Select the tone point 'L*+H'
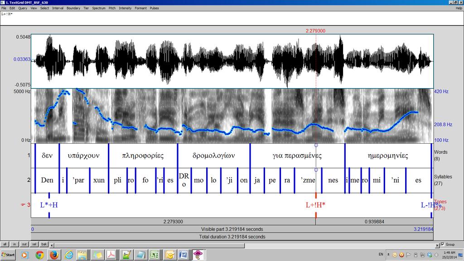 (x=49, y=205)
